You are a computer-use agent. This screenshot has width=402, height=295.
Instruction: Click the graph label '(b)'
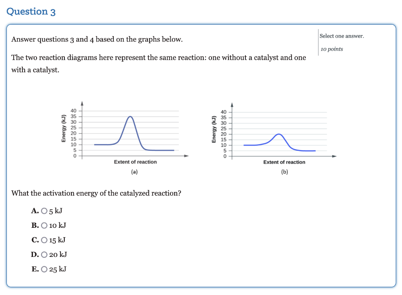tap(284, 172)
